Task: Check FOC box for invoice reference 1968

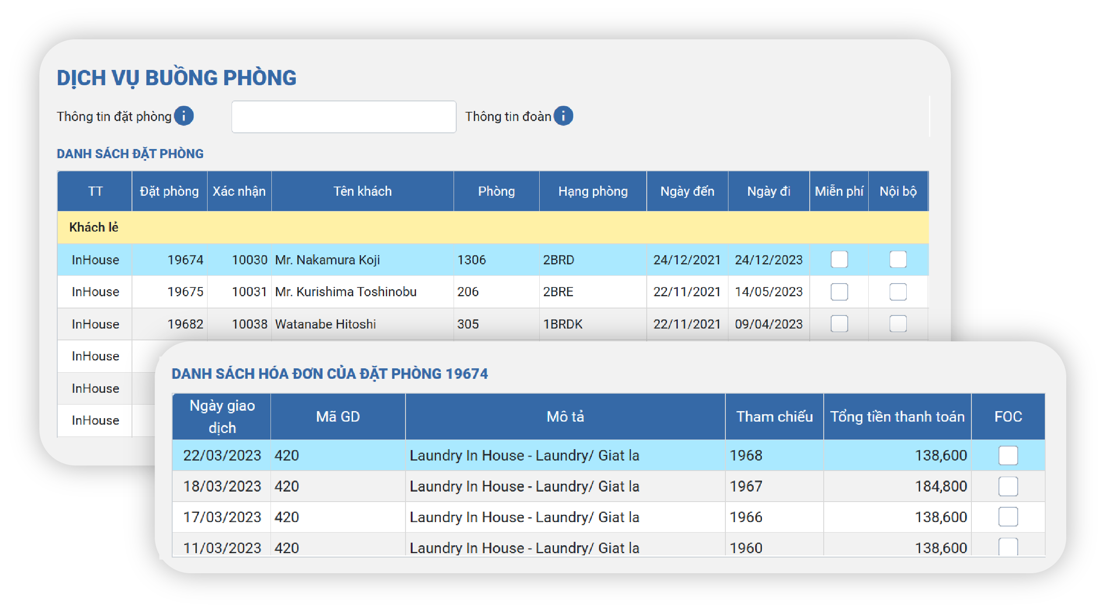Action: (x=1008, y=455)
